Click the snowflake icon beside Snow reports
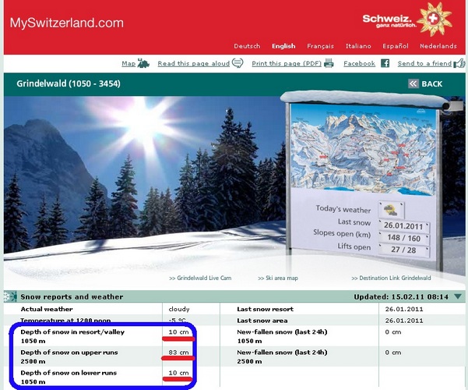Screen dimensions: 468x390 10,296
